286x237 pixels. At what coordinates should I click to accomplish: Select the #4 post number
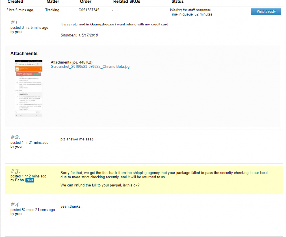point(15,205)
